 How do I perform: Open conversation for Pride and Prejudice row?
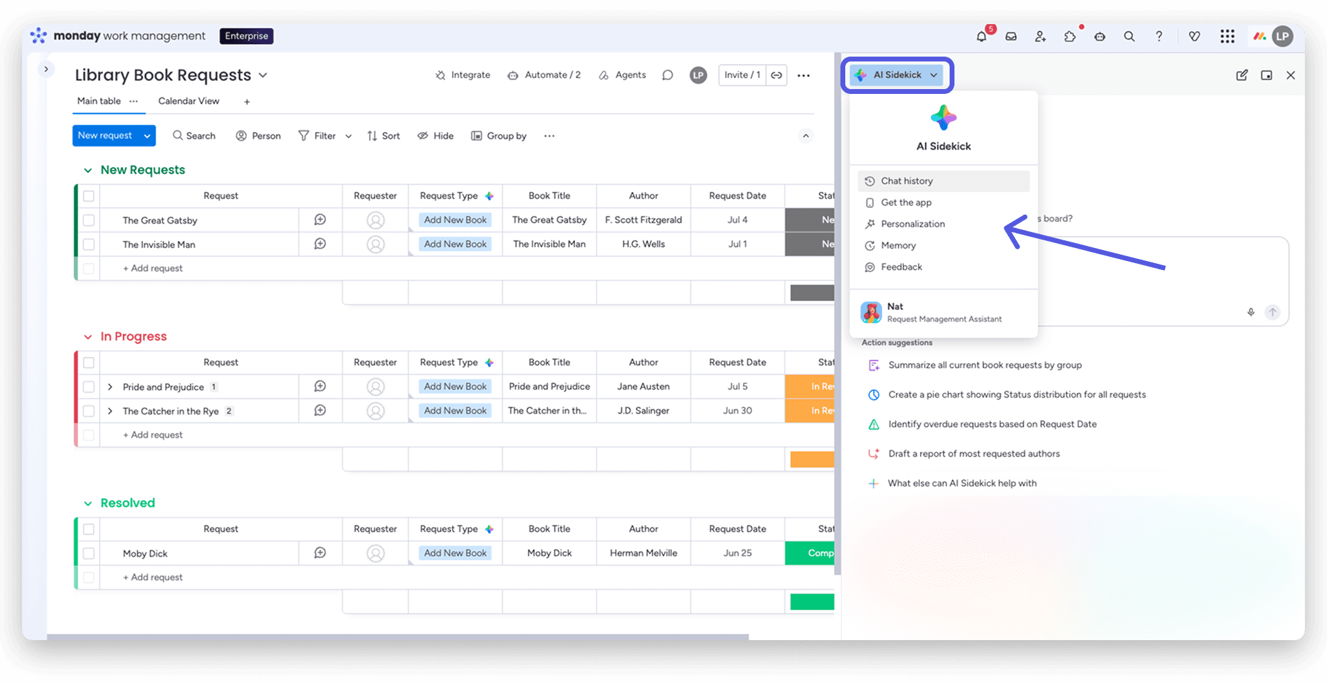pyautogui.click(x=320, y=386)
